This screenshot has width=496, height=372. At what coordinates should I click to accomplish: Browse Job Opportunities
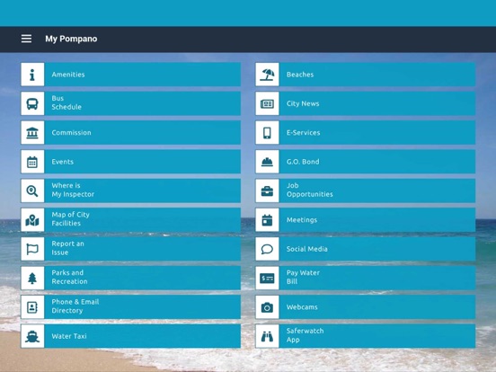click(x=366, y=191)
